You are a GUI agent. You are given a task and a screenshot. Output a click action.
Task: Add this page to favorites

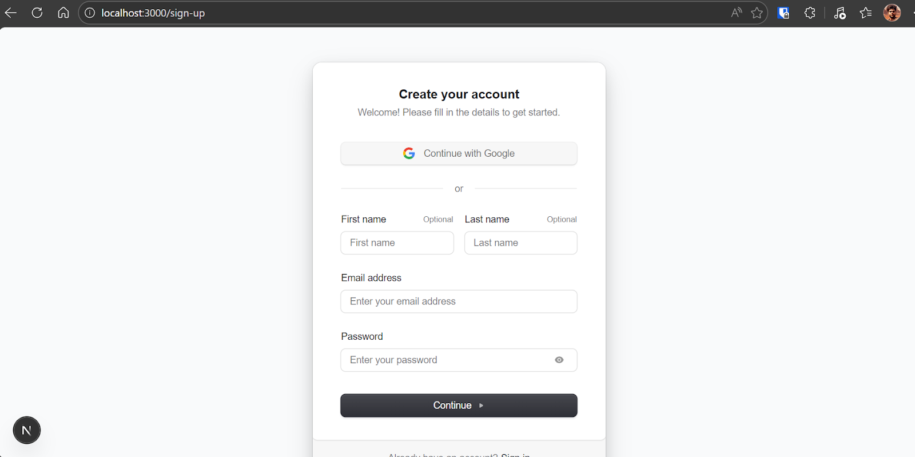click(757, 13)
